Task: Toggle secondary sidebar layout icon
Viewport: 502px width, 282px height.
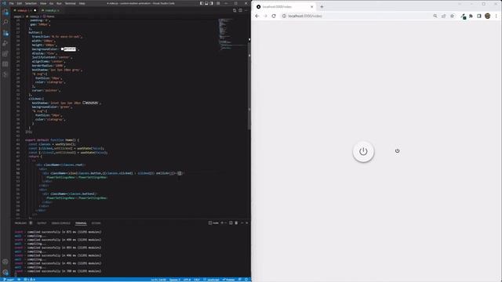Action: pos(212,3)
